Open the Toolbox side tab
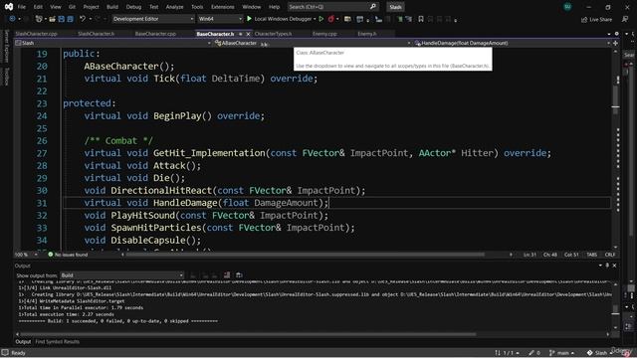The image size is (637, 358). pos(6,77)
